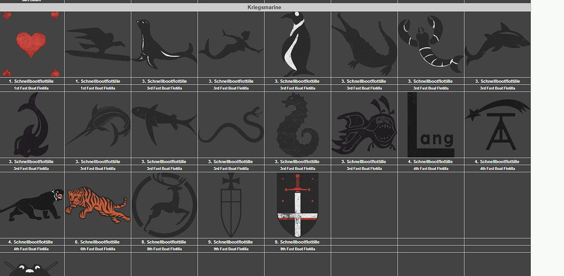Click '3rd Fast Boat Flotilla' under the swordfish
Viewport: 564px width, 276px height.
98,168
